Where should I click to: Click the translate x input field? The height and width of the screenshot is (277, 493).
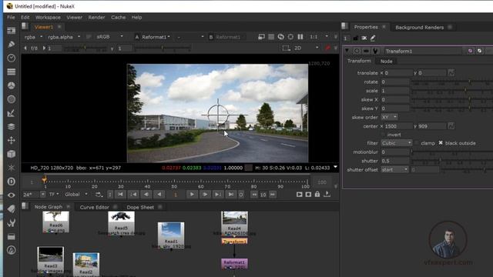398,73
